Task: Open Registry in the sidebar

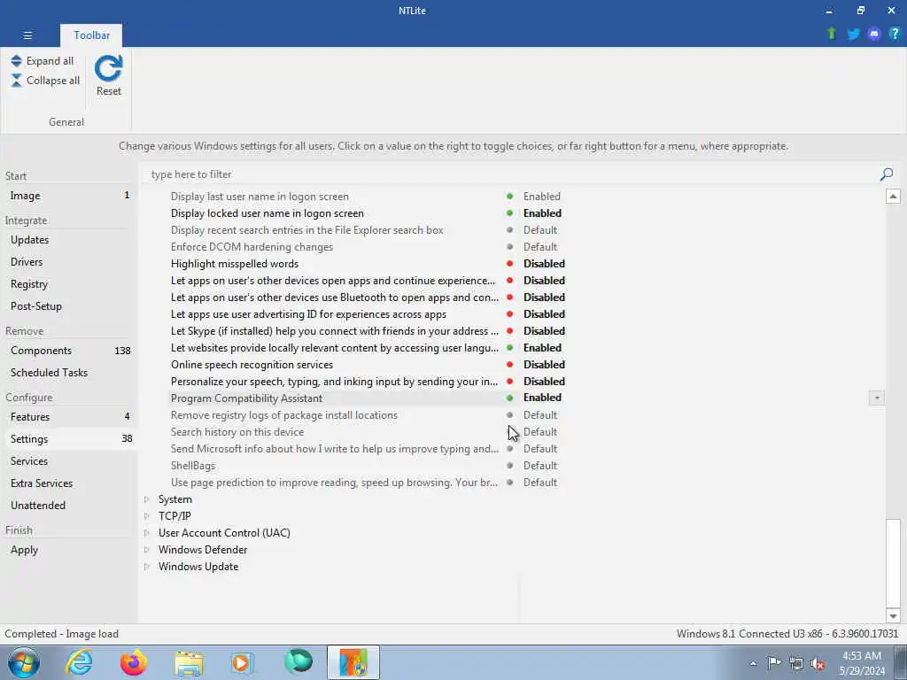Action: click(69, 284)
